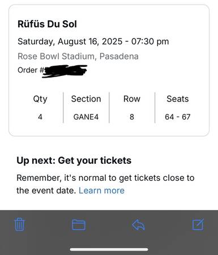218x255 pixels.
Task: Tap Rose Bowl Stadium, Pasadena venue text
Action: tap(78, 56)
